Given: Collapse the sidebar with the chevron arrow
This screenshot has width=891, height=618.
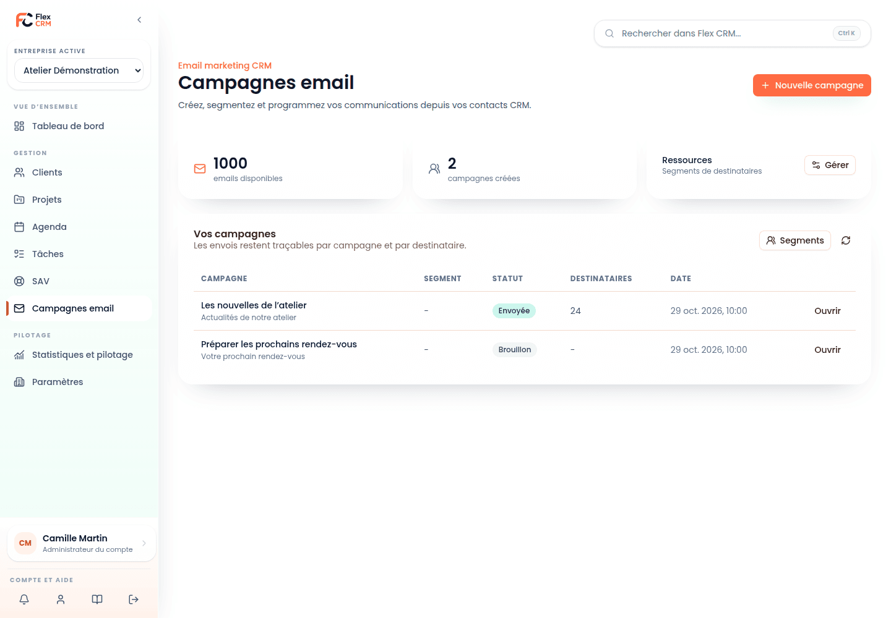Looking at the screenshot, I should 139,20.
